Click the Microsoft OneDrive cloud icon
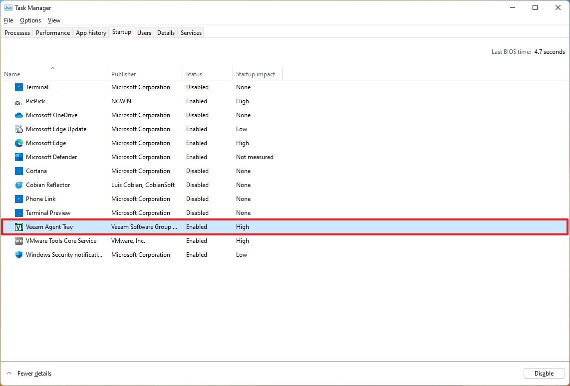Screen dimensions: 570x386 coord(18,115)
